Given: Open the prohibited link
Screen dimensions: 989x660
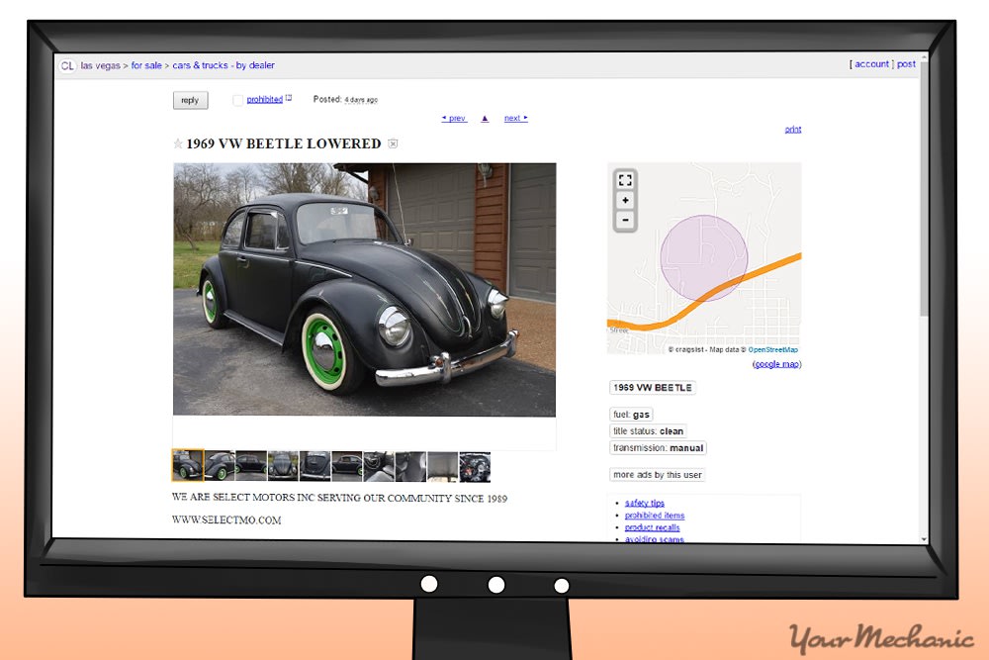Looking at the screenshot, I should coord(264,100).
